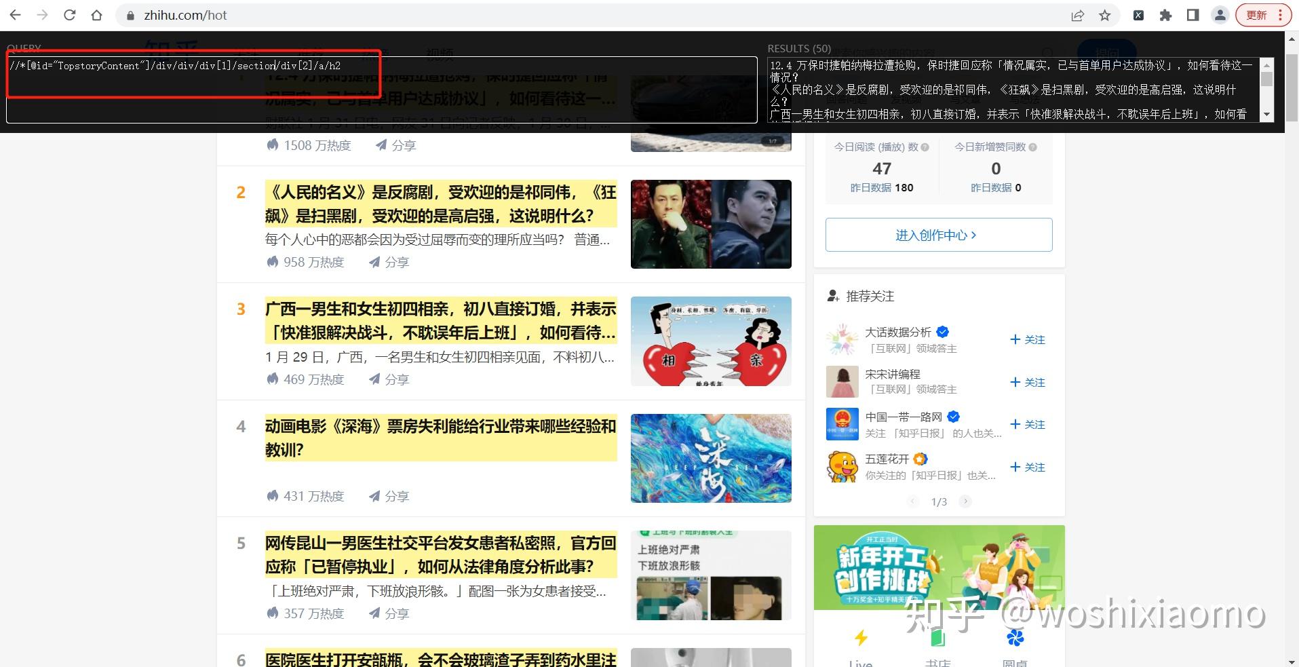This screenshot has width=1299, height=667.
Task: Open Chrome profile menu via avatar
Action: coord(1220,15)
